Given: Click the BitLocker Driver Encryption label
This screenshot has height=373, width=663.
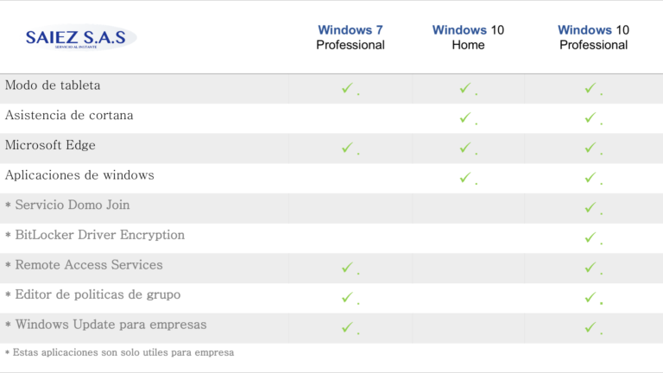Looking at the screenshot, I should click(x=95, y=235).
